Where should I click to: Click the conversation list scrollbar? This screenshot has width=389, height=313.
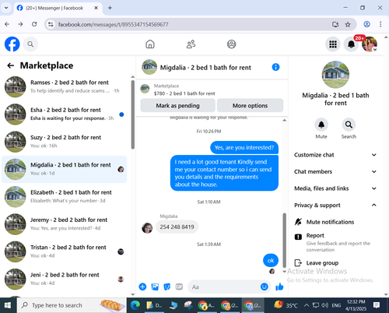pyautogui.click(x=133, y=114)
